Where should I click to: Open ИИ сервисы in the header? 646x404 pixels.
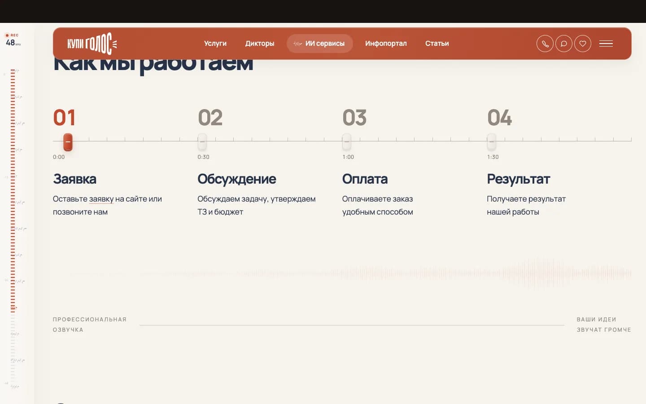pos(320,44)
